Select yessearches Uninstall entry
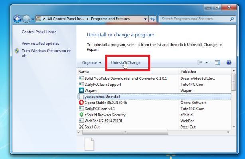The width and height of the screenshot is (245, 159). (154, 97)
